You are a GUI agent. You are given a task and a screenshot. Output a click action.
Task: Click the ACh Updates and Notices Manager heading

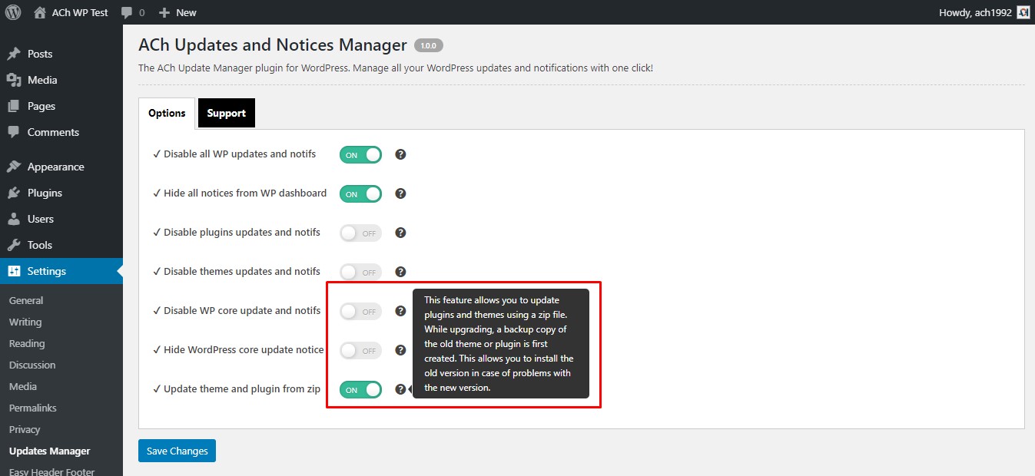(x=273, y=45)
